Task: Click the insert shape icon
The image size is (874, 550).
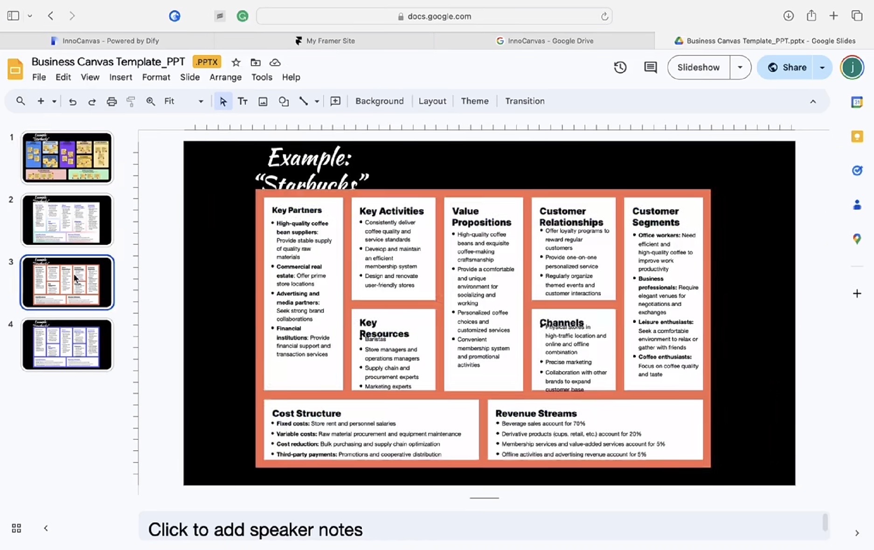Action: pyautogui.click(x=284, y=101)
